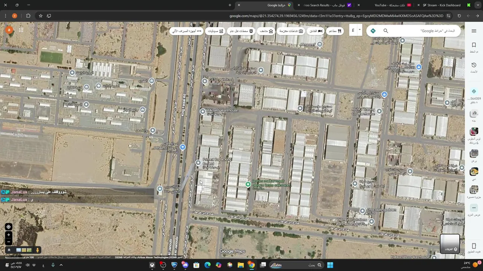Zoom out with the minus button
The image size is (483, 271).
click(x=9, y=242)
